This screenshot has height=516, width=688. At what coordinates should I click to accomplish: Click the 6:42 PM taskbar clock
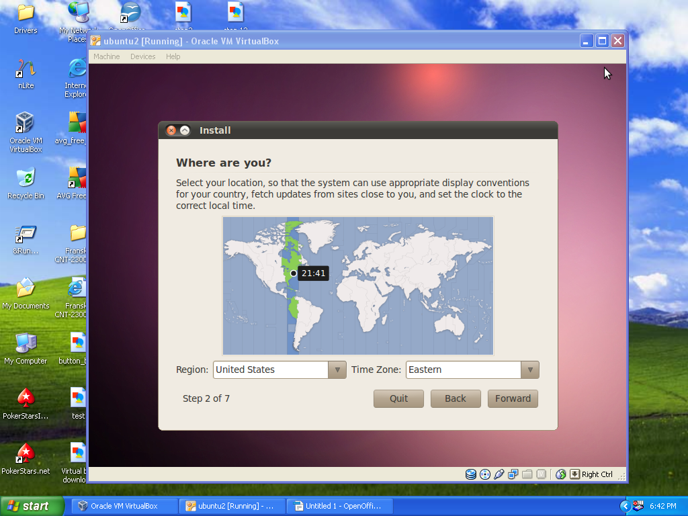click(x=662, y=507)
